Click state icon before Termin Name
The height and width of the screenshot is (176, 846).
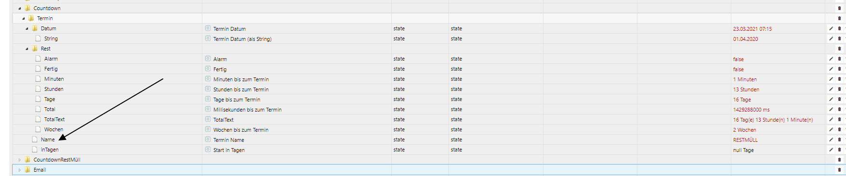pos(208,139)
